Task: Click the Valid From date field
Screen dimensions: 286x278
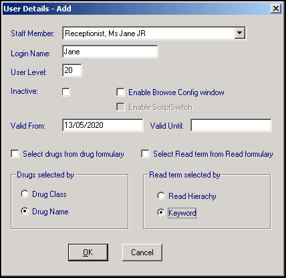Action: click(x=103, y=125)
